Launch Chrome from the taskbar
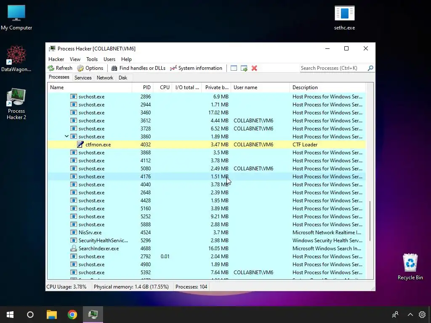This screenshot has height=323, width=431. click(72, 315)
